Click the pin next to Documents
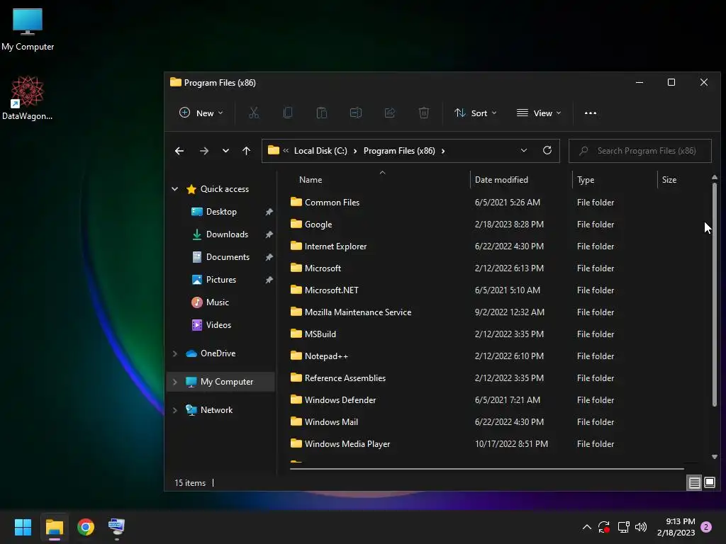This screenshot has height=544, width=726. (x=269, y=257)
